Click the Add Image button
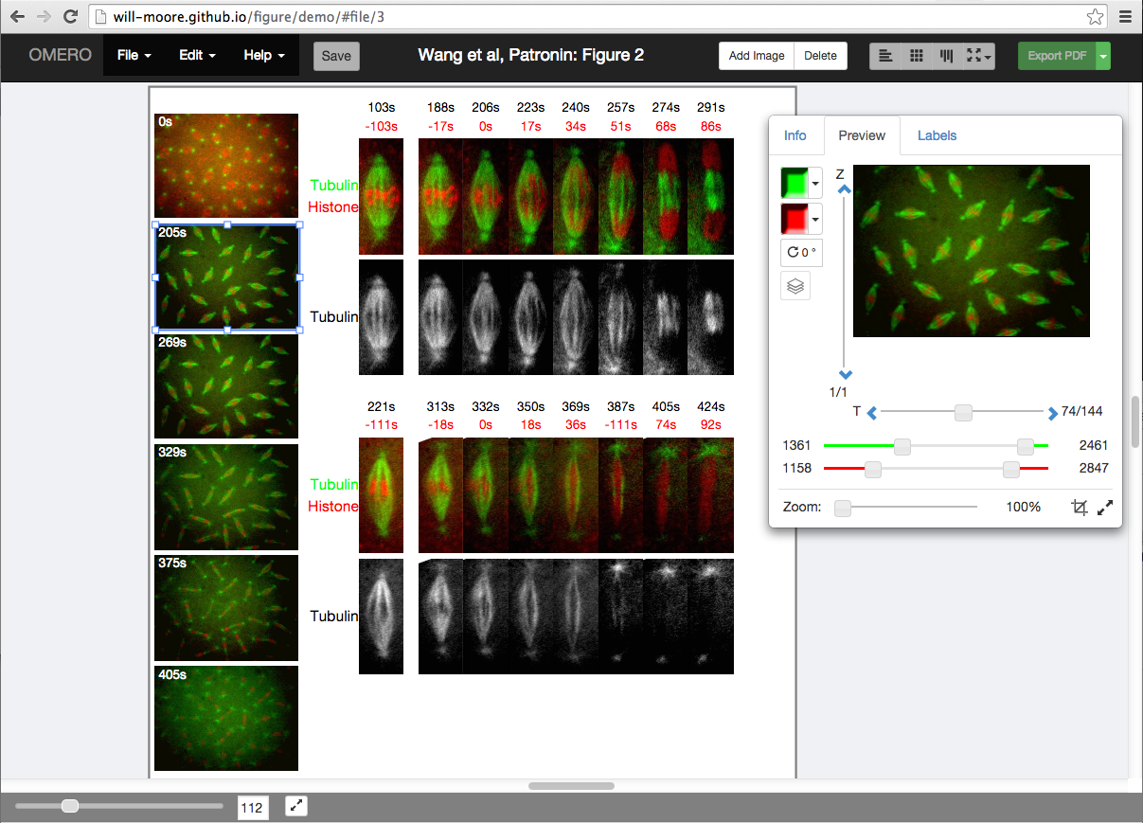 (x=757, y=56)
